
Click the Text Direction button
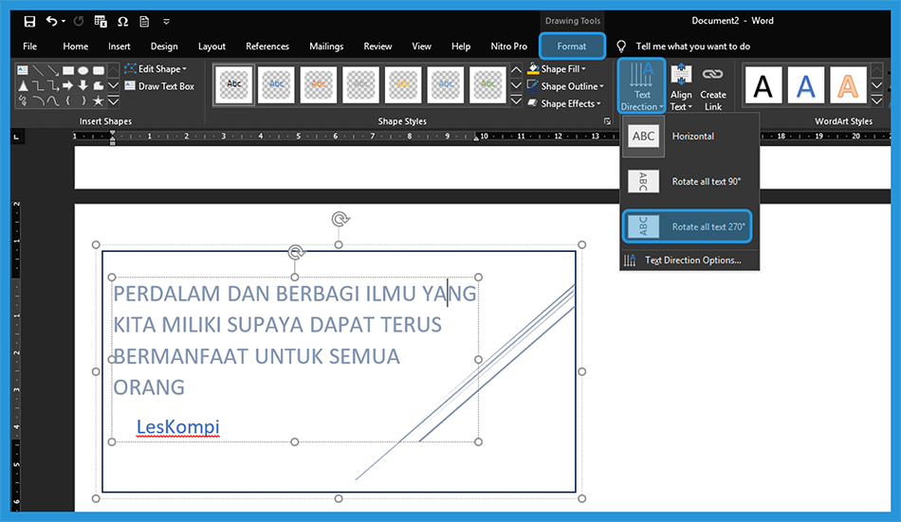point(642,86)
